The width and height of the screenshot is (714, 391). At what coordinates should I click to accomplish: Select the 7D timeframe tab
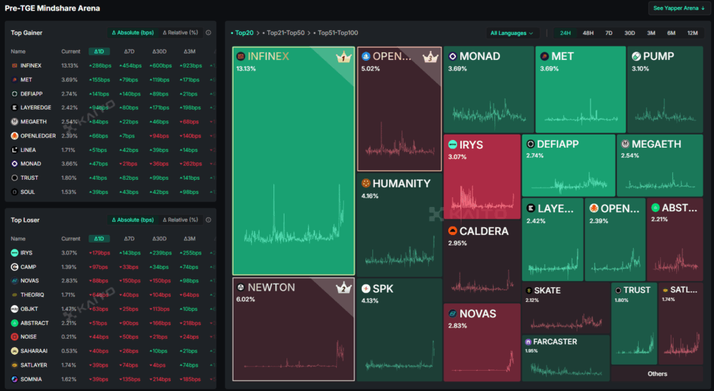pyautogui.click(x=609, y=33)
